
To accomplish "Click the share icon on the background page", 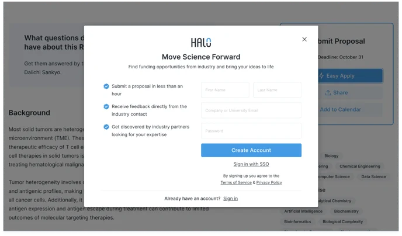I will [x=328, y=92].
